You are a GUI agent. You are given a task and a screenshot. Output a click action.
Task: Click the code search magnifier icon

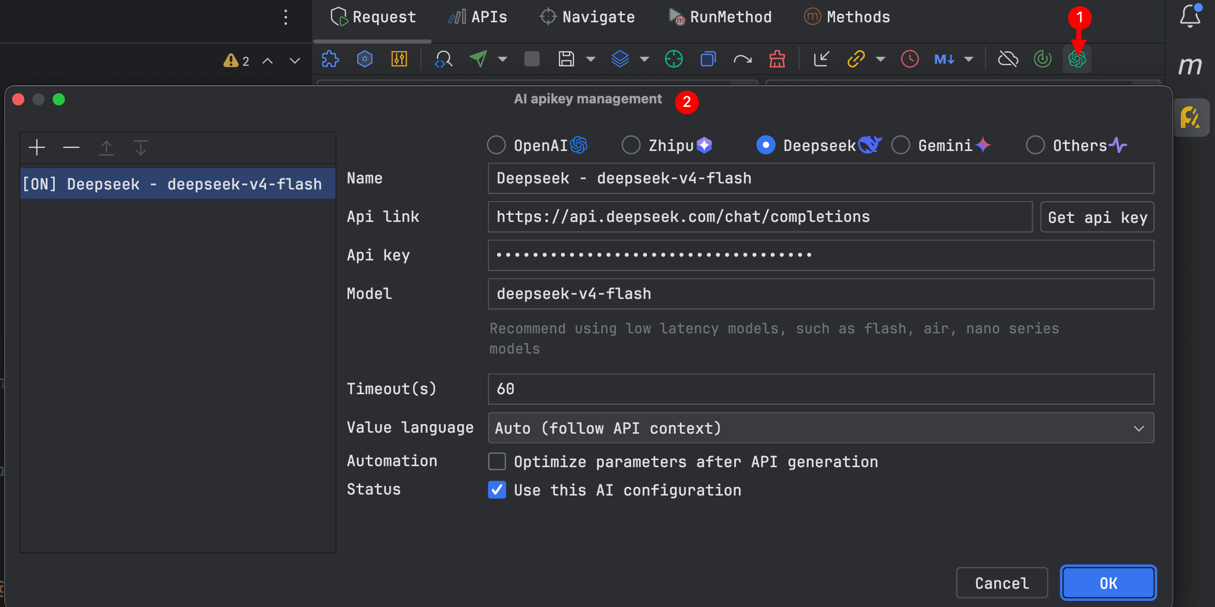coord(443,59)
